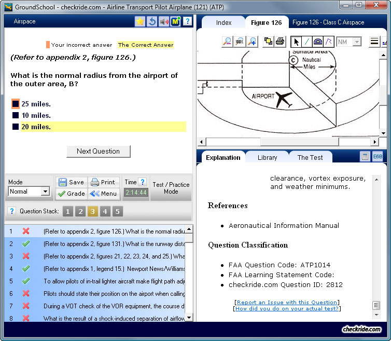The width and height of the screenshot is (391, 341).
Task: Select question 7 about VOT check
Action: click(95, 306)
